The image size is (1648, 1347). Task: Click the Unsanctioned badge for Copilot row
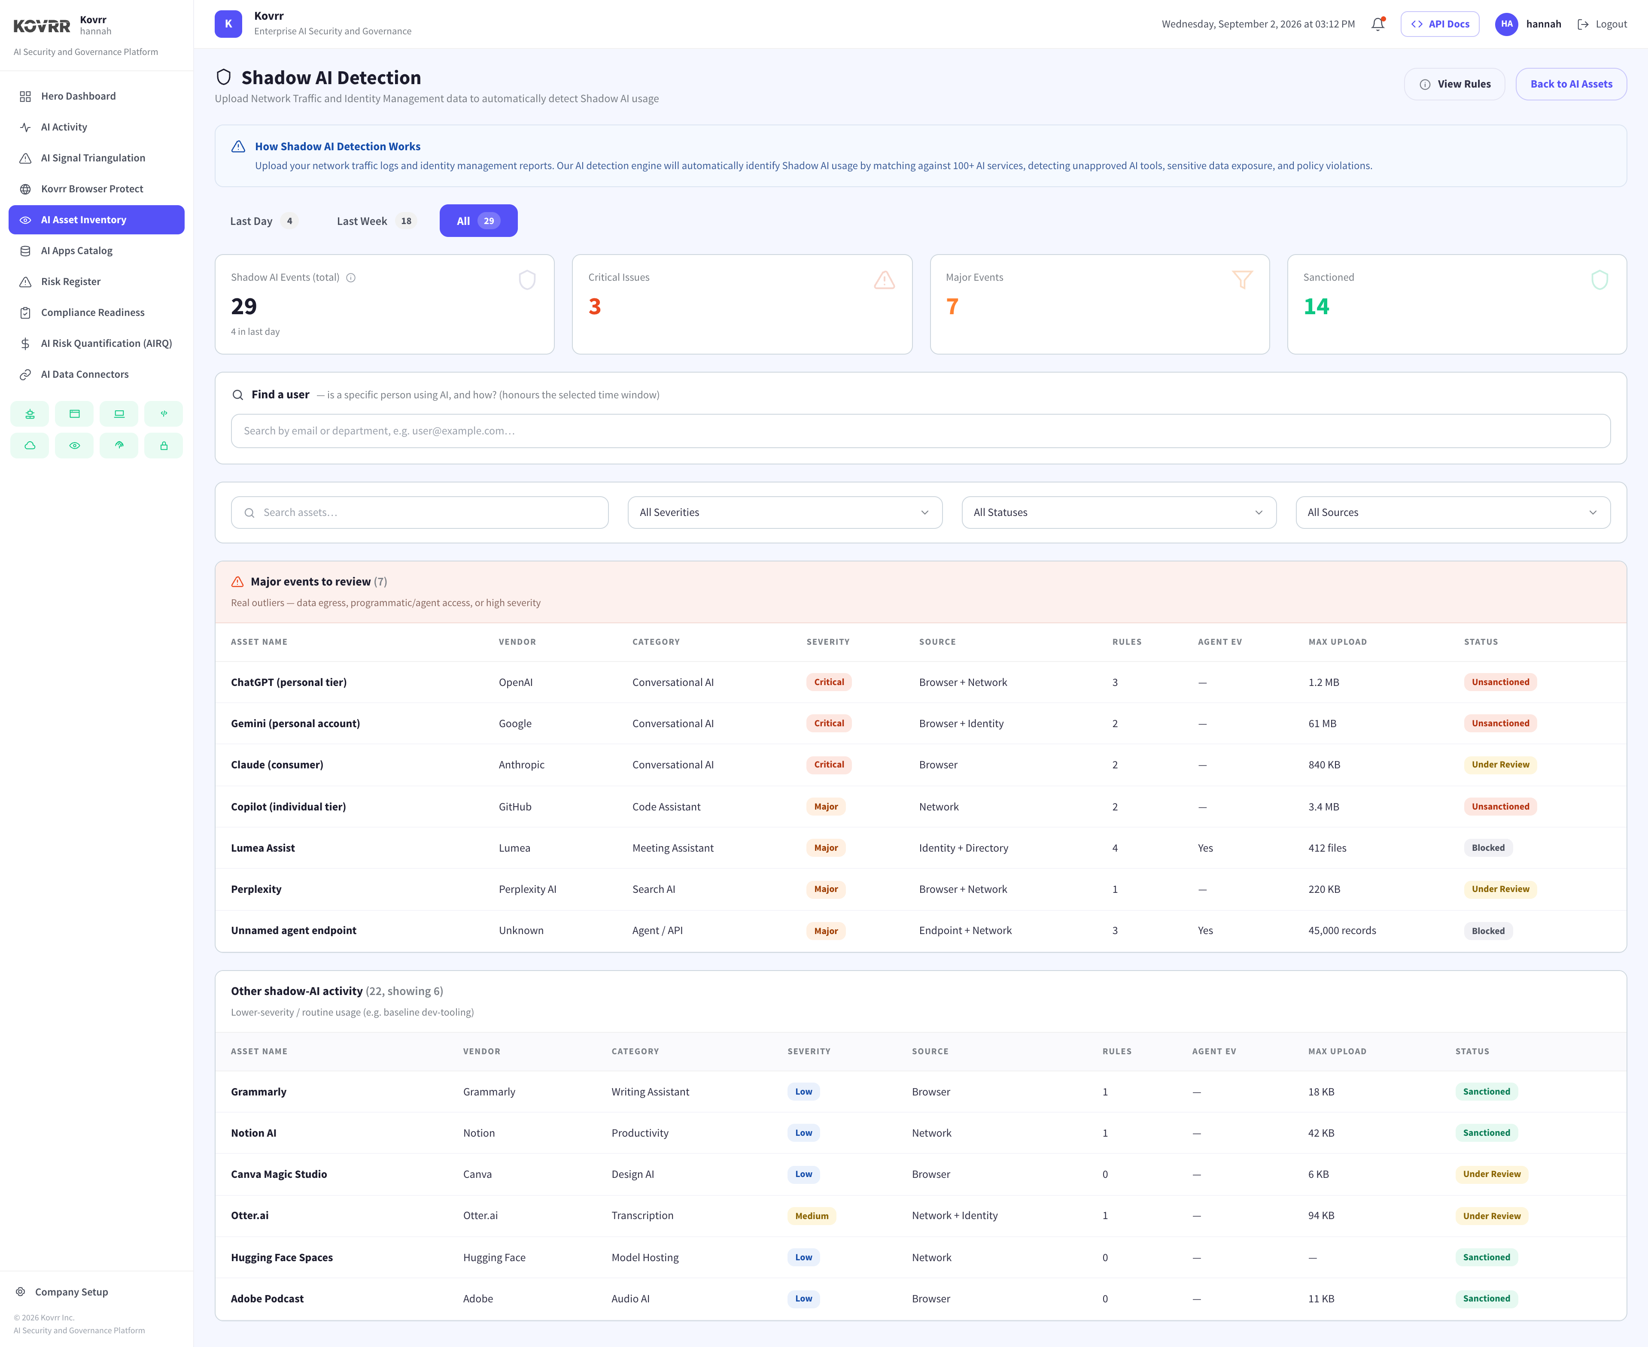click(x=1500, y=807)
